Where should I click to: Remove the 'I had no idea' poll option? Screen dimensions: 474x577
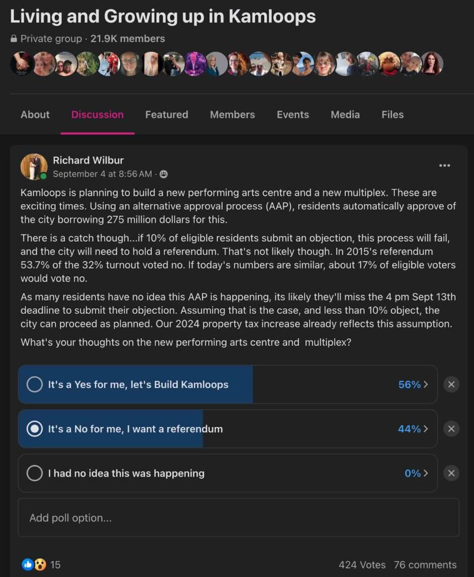click(x=451, y=473)
